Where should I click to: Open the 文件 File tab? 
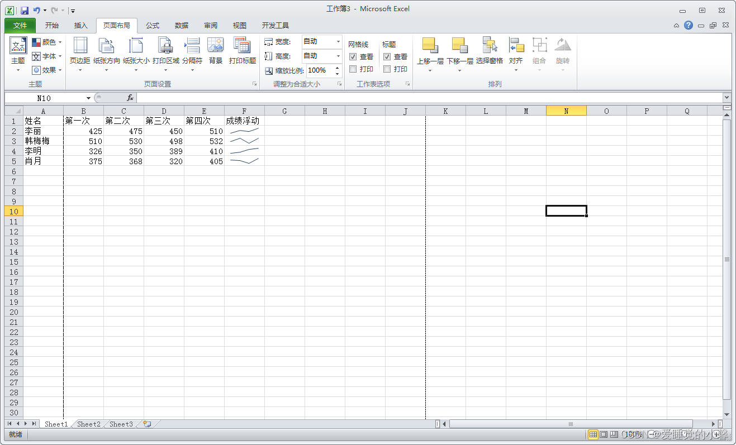pos(20,26)
